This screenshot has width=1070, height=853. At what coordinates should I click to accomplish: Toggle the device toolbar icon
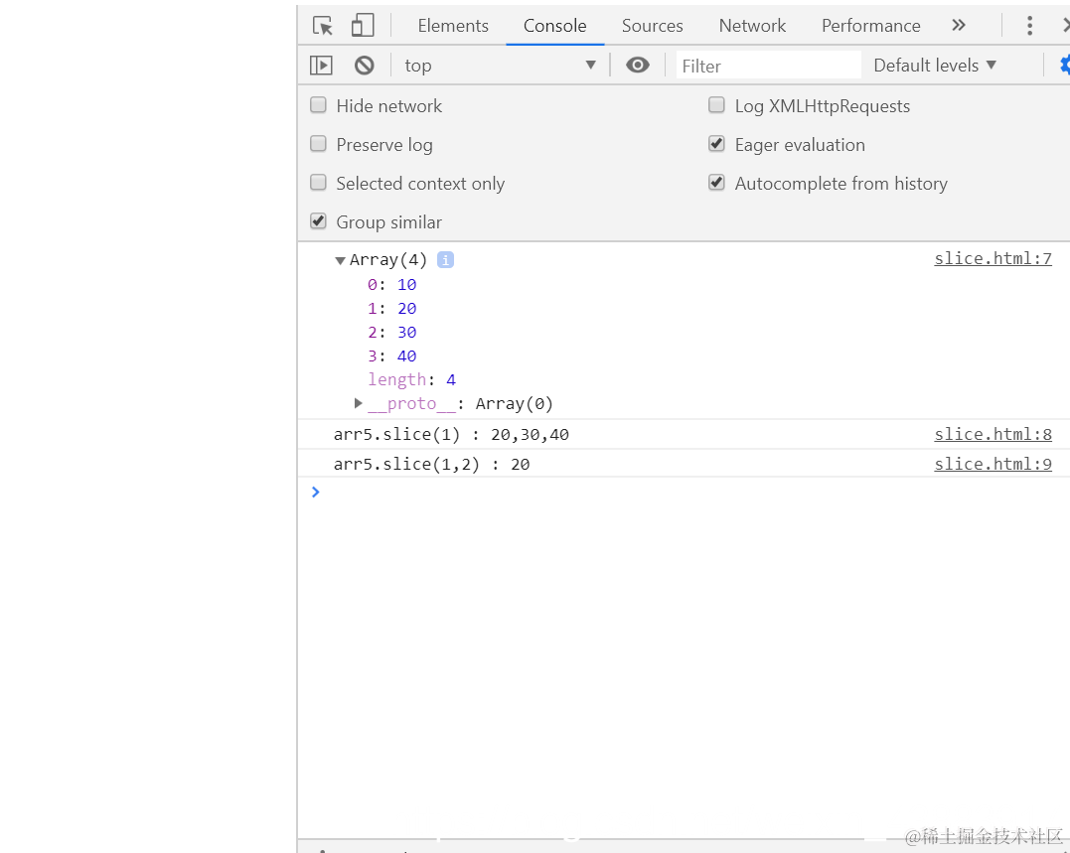pos(363,26)
